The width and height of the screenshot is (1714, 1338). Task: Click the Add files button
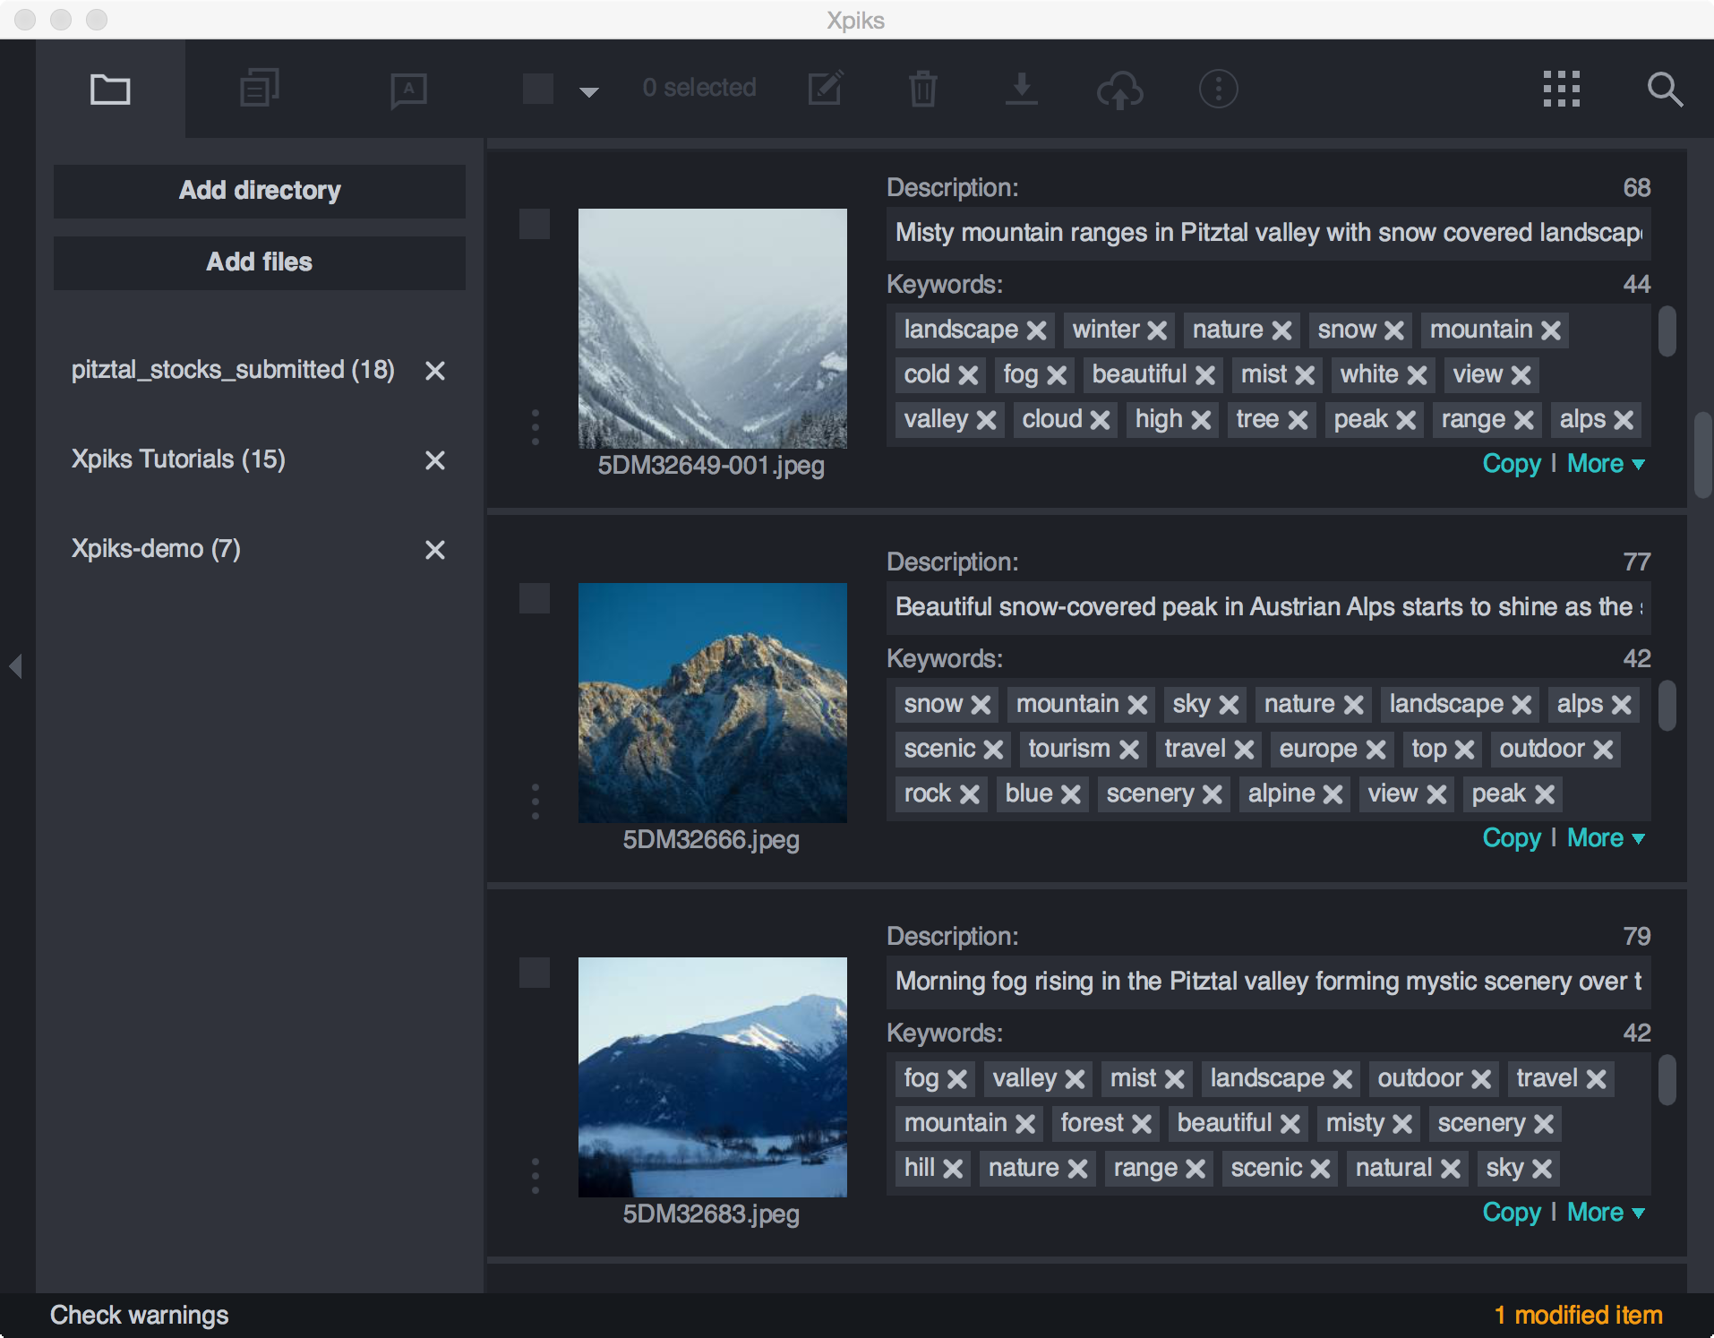[x=259, y=262]
